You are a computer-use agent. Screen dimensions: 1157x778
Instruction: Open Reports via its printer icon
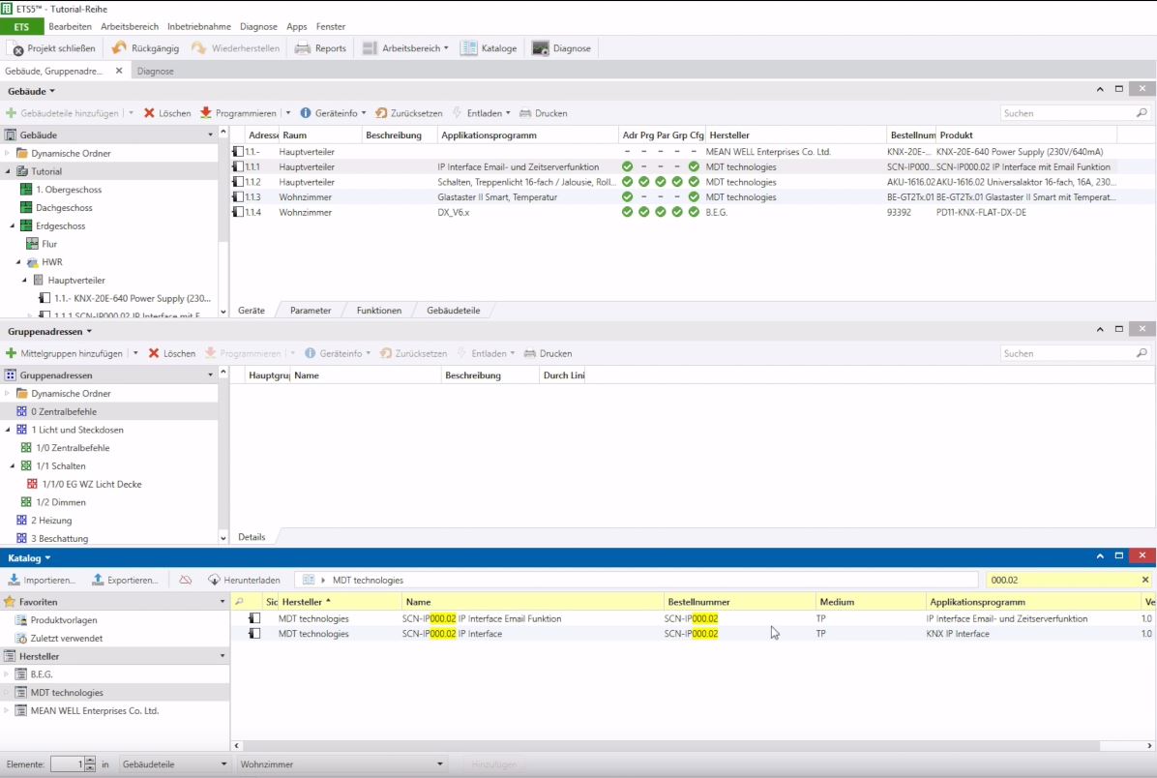[303, 48]
